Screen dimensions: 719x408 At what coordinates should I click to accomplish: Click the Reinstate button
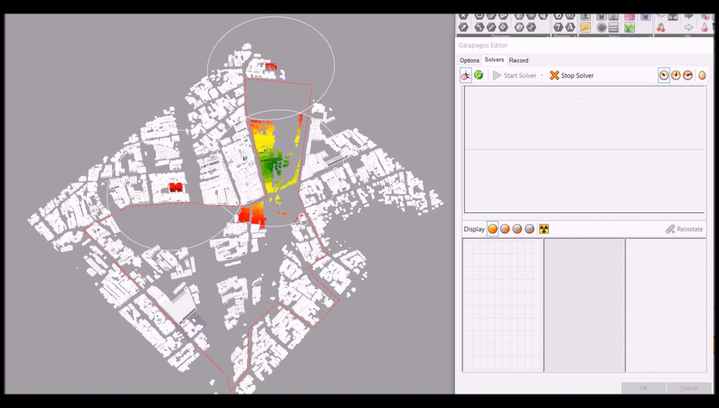[x=684, y=229]
